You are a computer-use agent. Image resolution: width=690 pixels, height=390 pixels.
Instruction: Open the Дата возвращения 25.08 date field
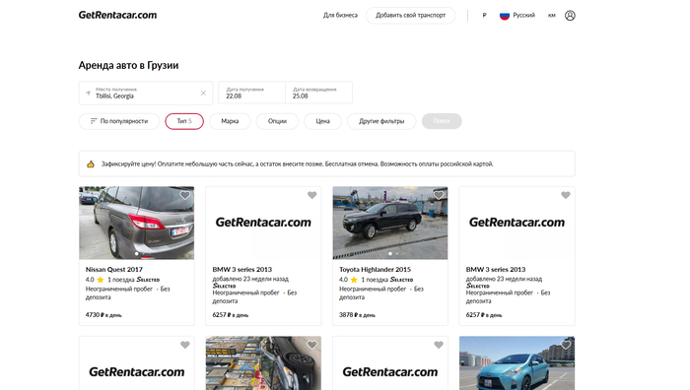(x=319, y=93)
